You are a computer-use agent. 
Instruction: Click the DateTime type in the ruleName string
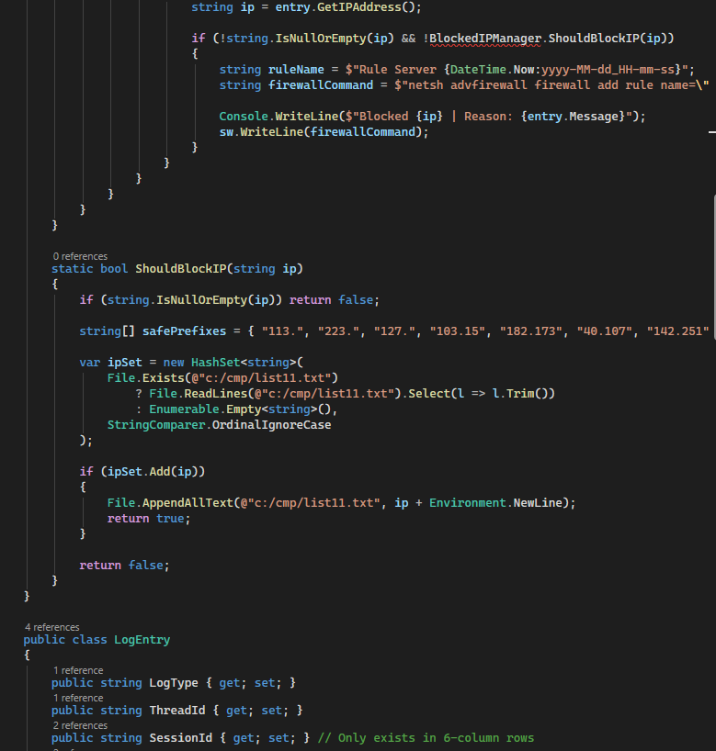[x=478, y=70]
